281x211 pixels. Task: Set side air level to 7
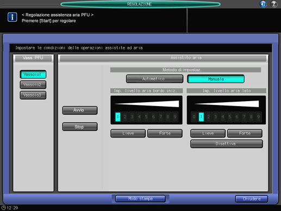(244, 117)
